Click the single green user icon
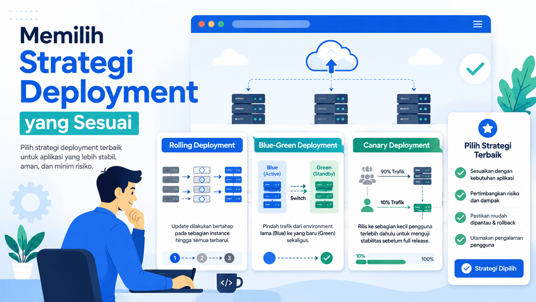This screenshot has width=536, height=302. [367, 205]
